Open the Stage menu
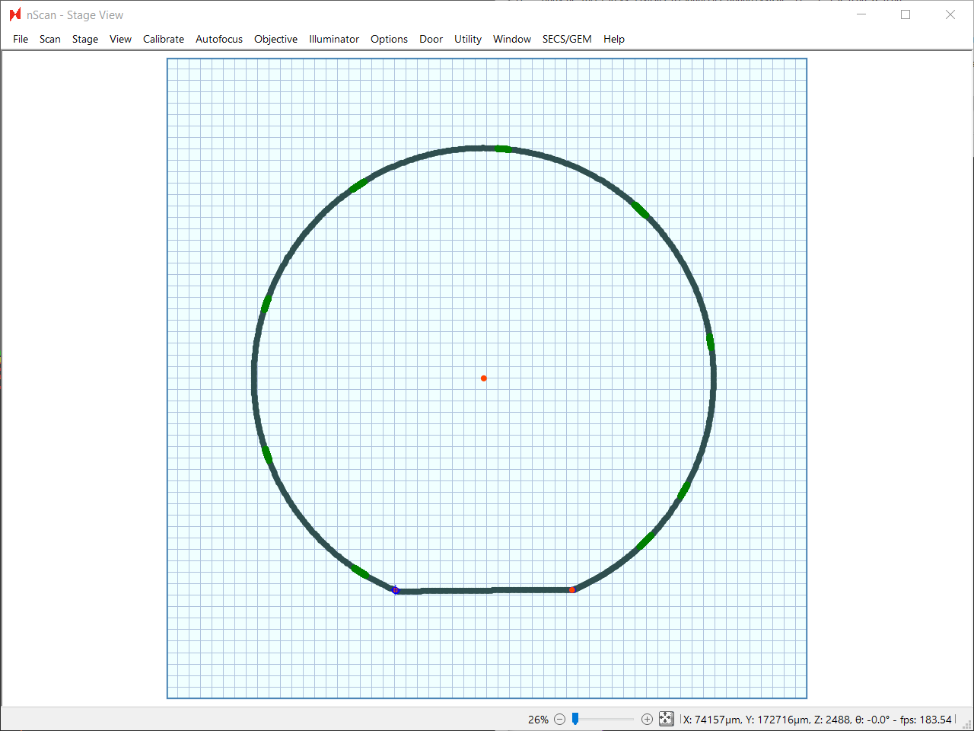This screenshot has height=731, width=974. click(84, 39)
